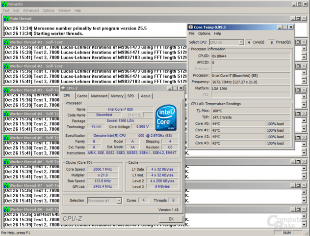Click the Core Temp title bar icon

click(191, 27)
